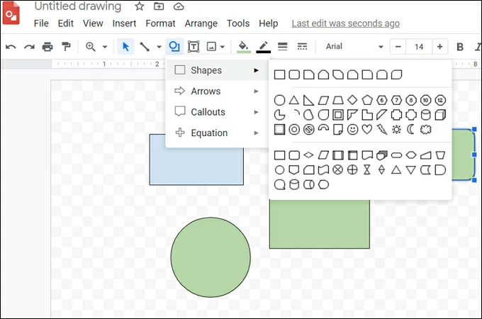The image size is (482, 319).
Task: Toggle Bold formatting
Action: (x=460, y=47)
